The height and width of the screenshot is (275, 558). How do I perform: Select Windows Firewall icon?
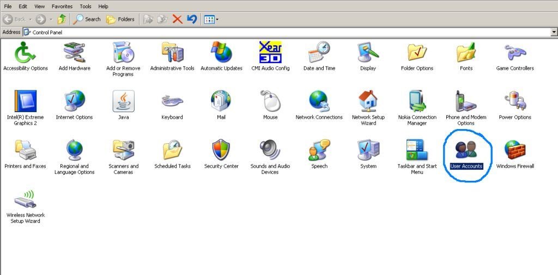click(515, 150)
